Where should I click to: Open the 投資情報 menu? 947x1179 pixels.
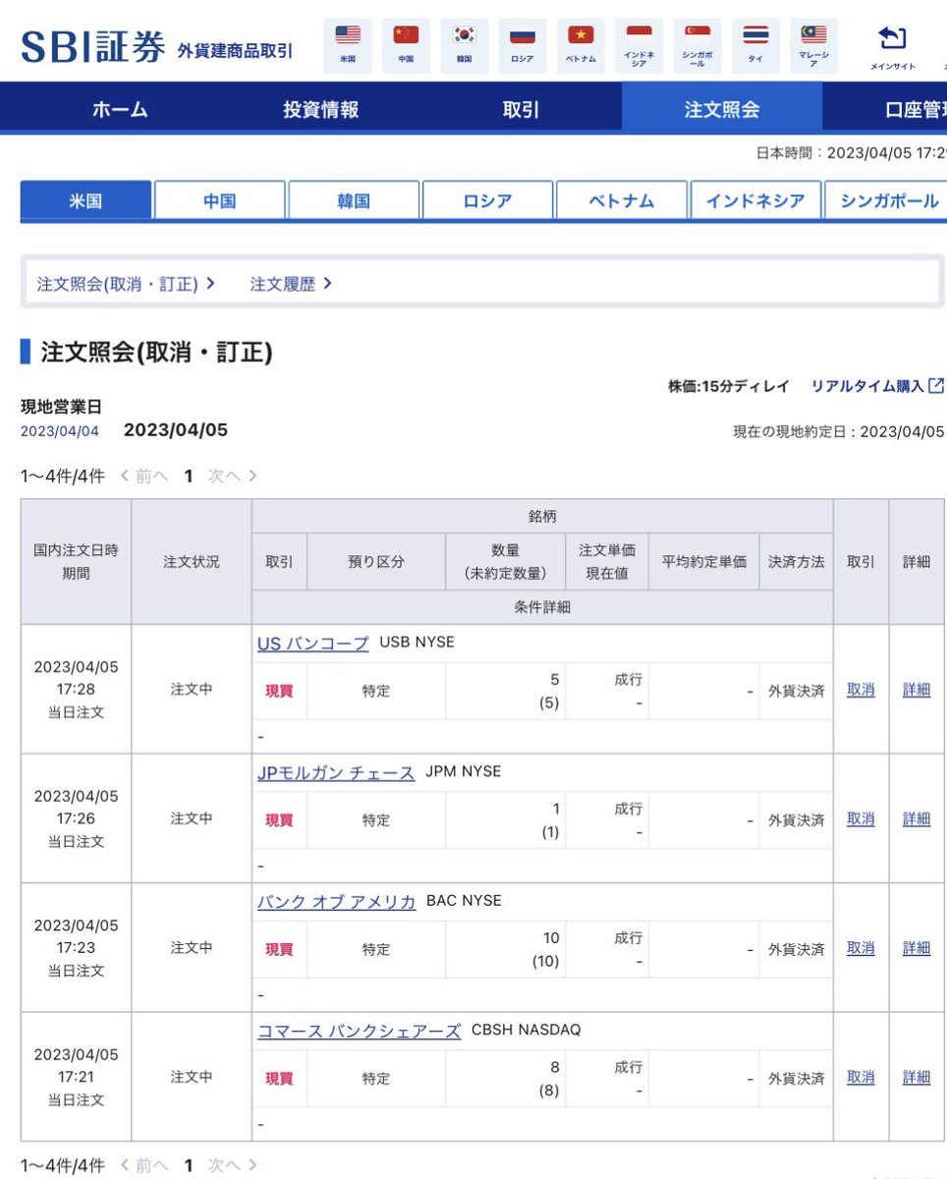[x=321, y=109]
